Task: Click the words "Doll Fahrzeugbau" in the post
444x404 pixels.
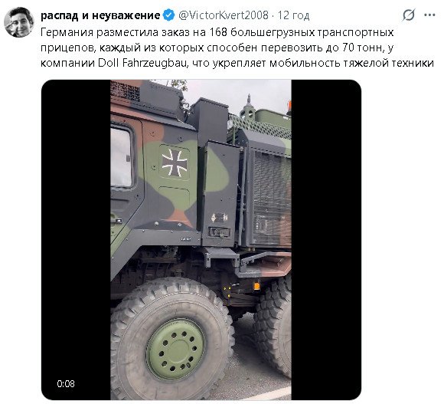Action: click(x=143, y=63)
